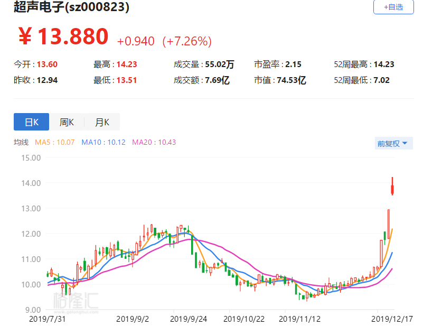Click the current price ¥13.880
The height and width of the screenshot is (326, 423).
(x=63, y=36)
